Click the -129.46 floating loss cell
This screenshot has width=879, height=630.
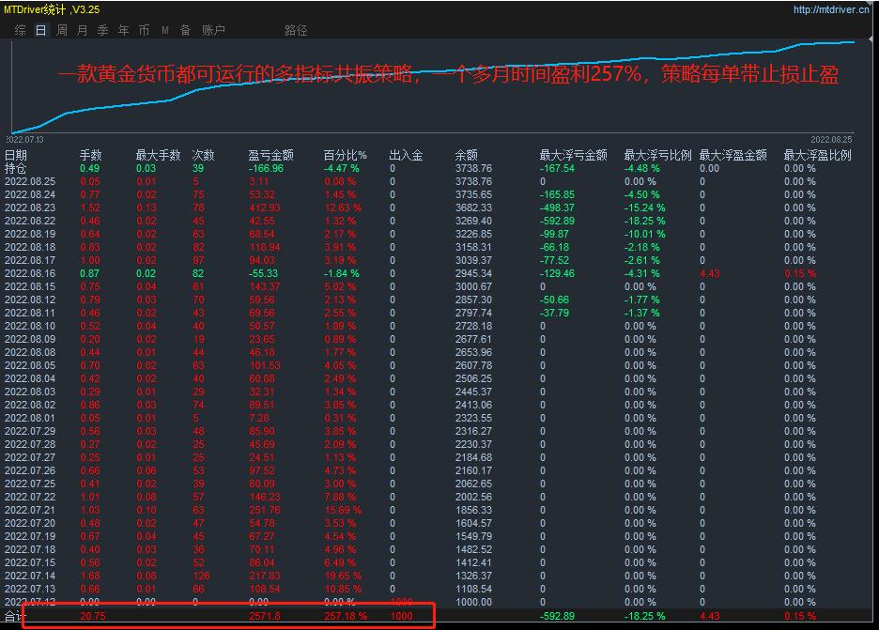[557, 273]
